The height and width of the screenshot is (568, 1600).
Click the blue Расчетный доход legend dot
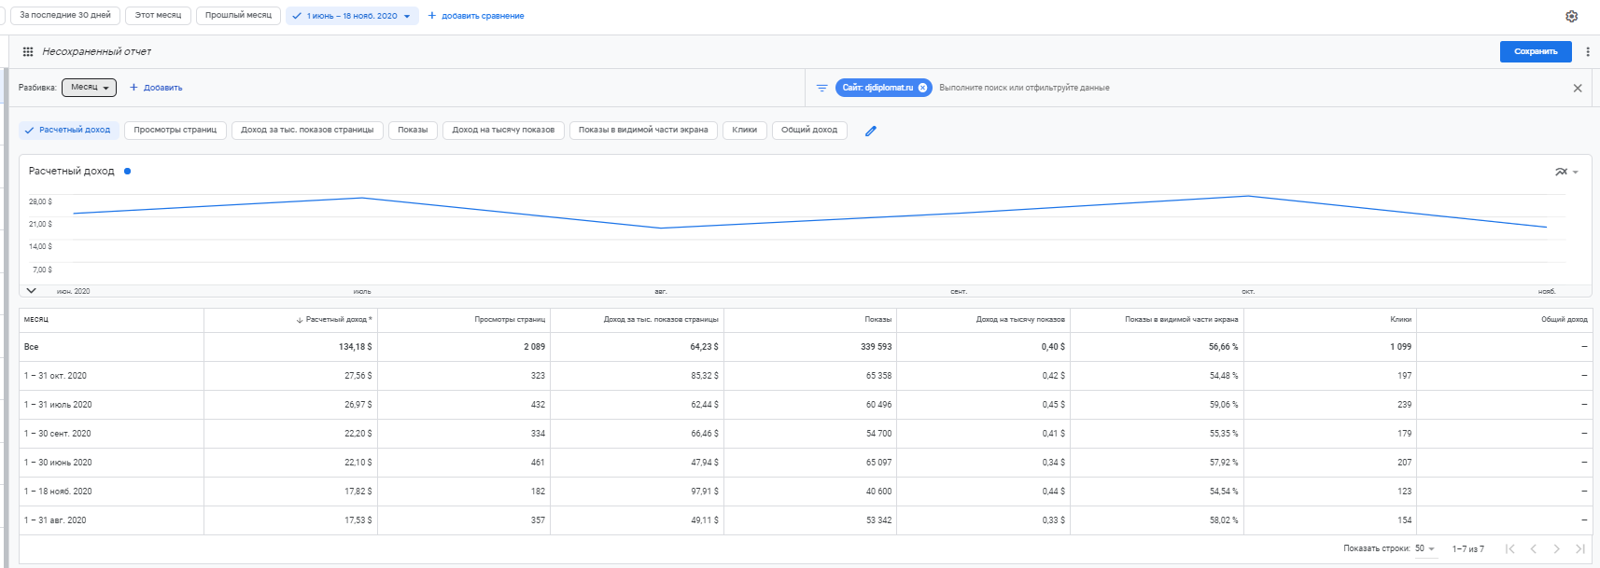(127, 172)
